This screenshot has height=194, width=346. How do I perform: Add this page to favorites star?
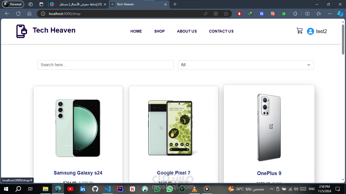[x=226, y=14]
